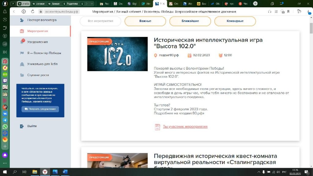
Task: Show 'Все мероприятия' filter
Action: click(x=100, y=21)
